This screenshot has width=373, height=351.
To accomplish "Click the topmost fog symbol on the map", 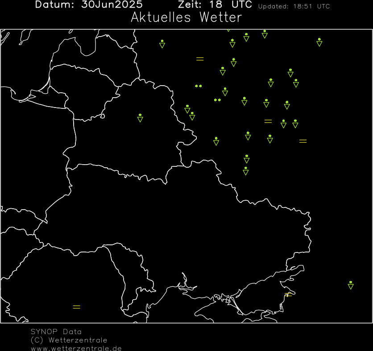I will coord(200,59).
